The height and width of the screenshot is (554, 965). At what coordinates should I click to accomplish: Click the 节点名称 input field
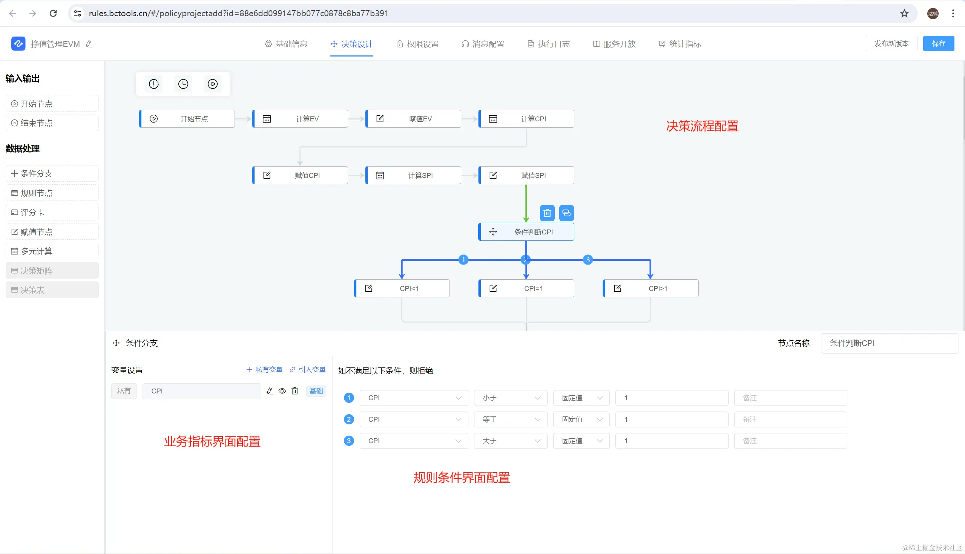[x=889, y=343]
